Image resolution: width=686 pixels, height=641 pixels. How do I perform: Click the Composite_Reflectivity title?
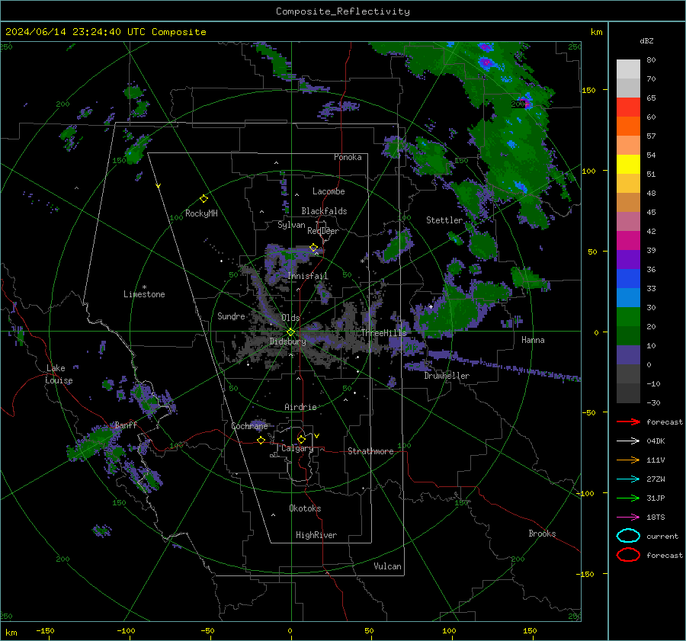pyautogui.click(x=343, y=11)
